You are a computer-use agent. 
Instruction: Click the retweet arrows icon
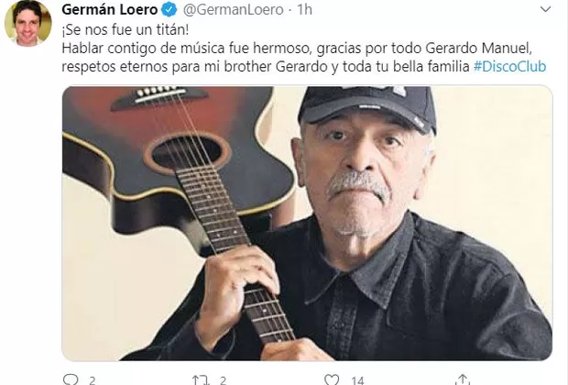click(201, 379)
